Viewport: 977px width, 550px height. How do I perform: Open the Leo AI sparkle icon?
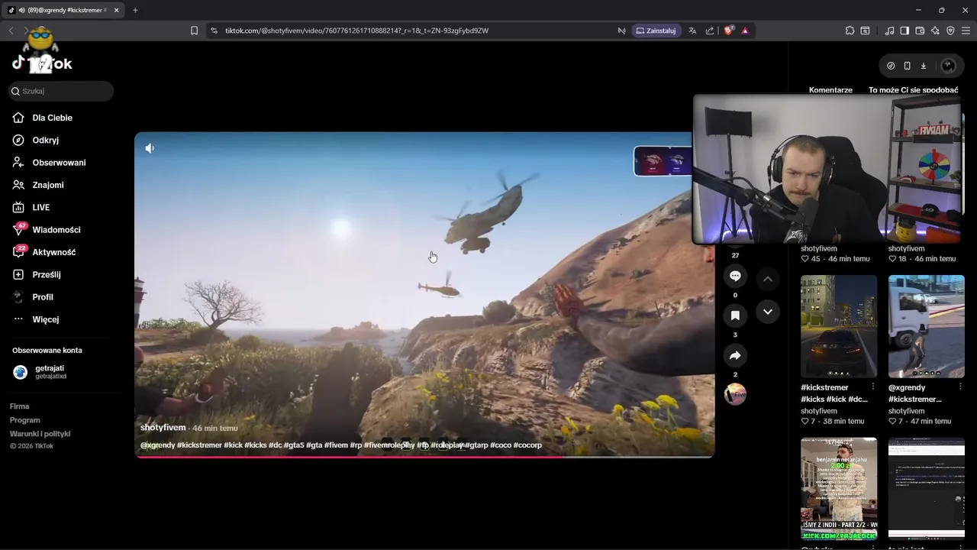point(935,31)
